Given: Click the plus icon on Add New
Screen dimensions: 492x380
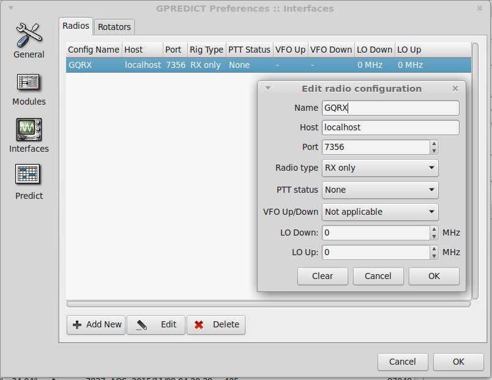Looking at the screenshot, I should pos(77,324).
